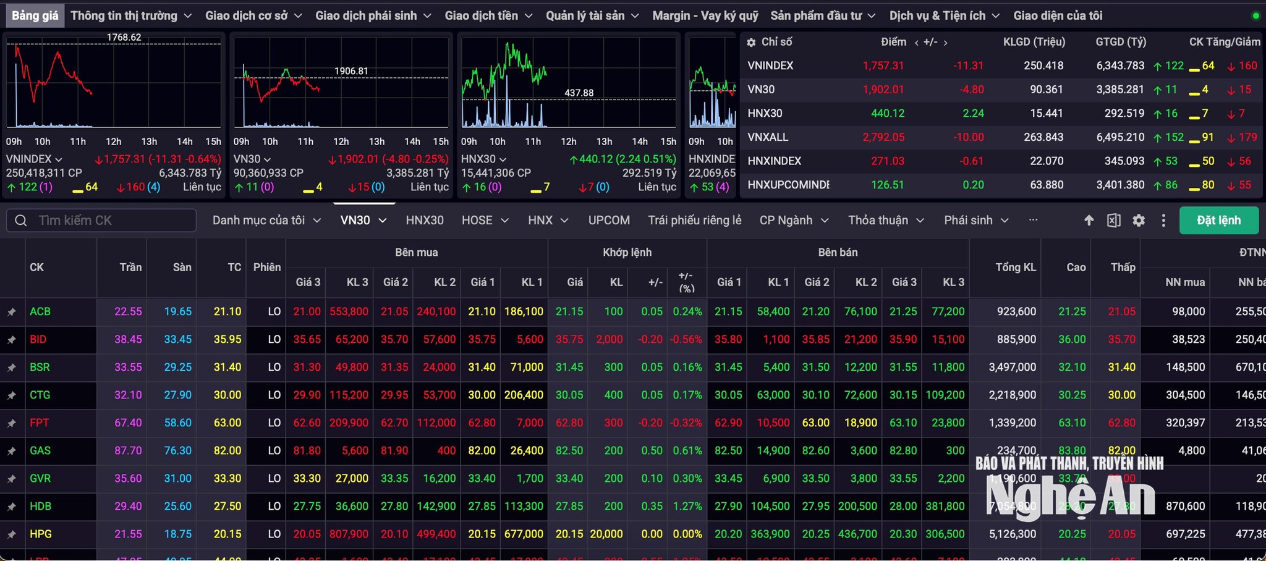Image resolution: width=1266 pixels, height=561 pixels.
Task: Open the BID stock symbol
Action: point(38,340)
